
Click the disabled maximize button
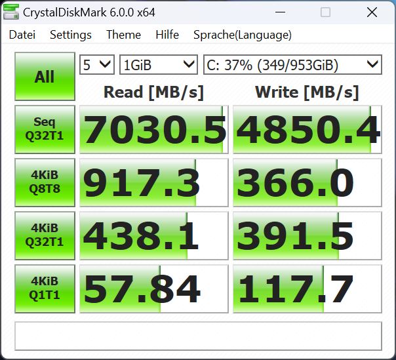tap(325, 12)
